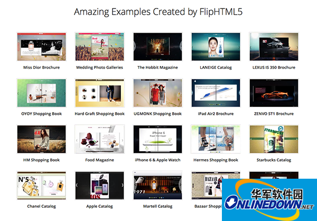
Task: Open the Hermes Shopping Book thumbnail
Action: pyautogui.click(x=216, y=139)
